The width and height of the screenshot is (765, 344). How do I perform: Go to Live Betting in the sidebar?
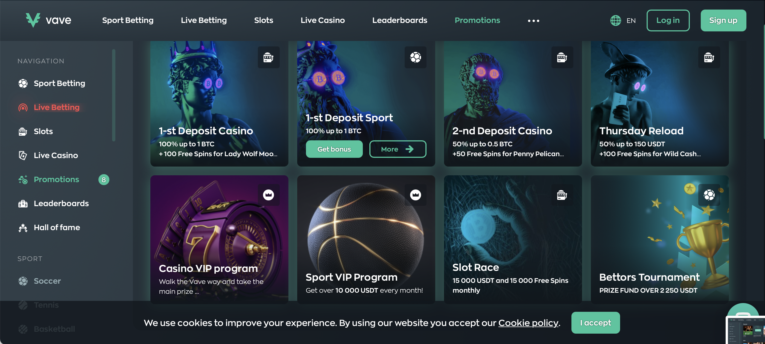(x=56, y=107)
